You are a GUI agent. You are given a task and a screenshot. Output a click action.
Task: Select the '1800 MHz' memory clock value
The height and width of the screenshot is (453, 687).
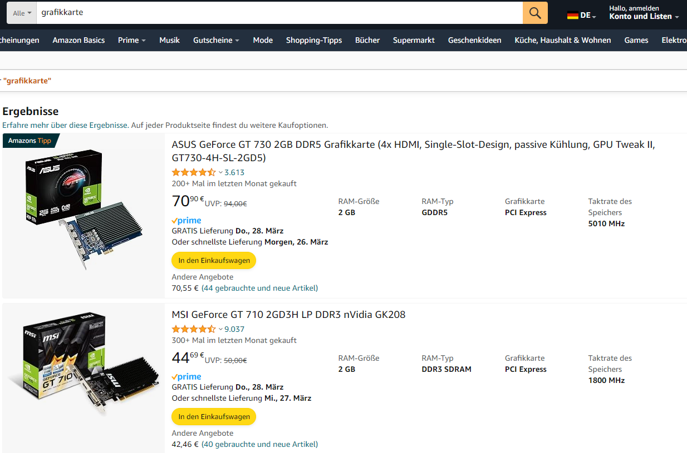click(606, 380)
